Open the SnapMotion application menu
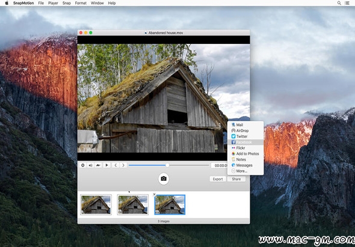 pos(23,3)
